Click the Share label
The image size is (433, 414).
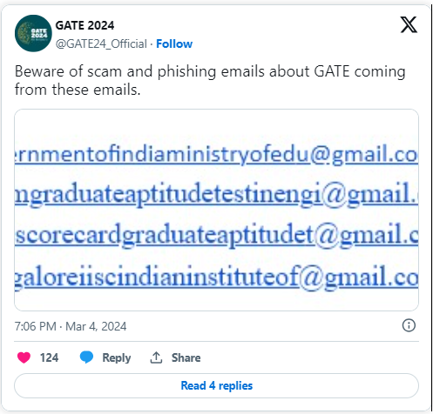pyautogui.click(x=186, y=357)
